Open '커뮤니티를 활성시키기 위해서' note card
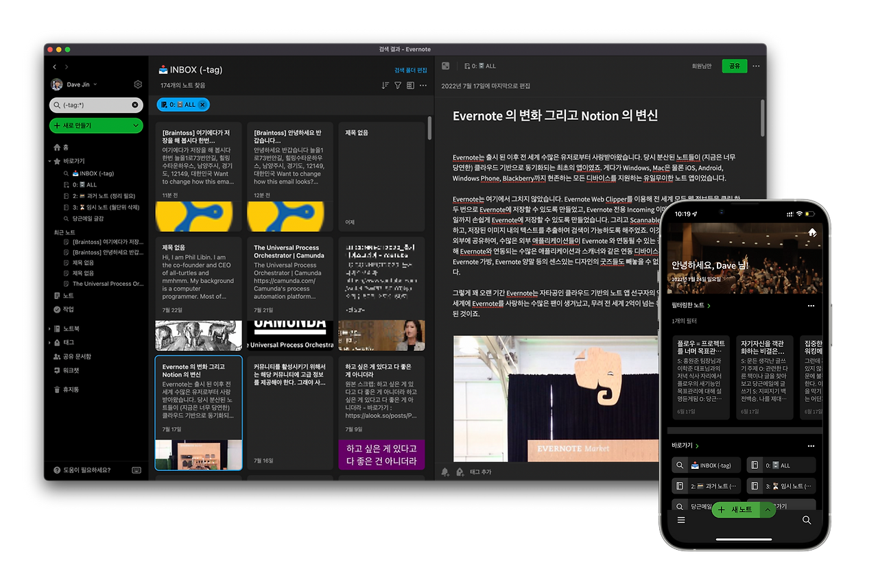 [290, 413]
